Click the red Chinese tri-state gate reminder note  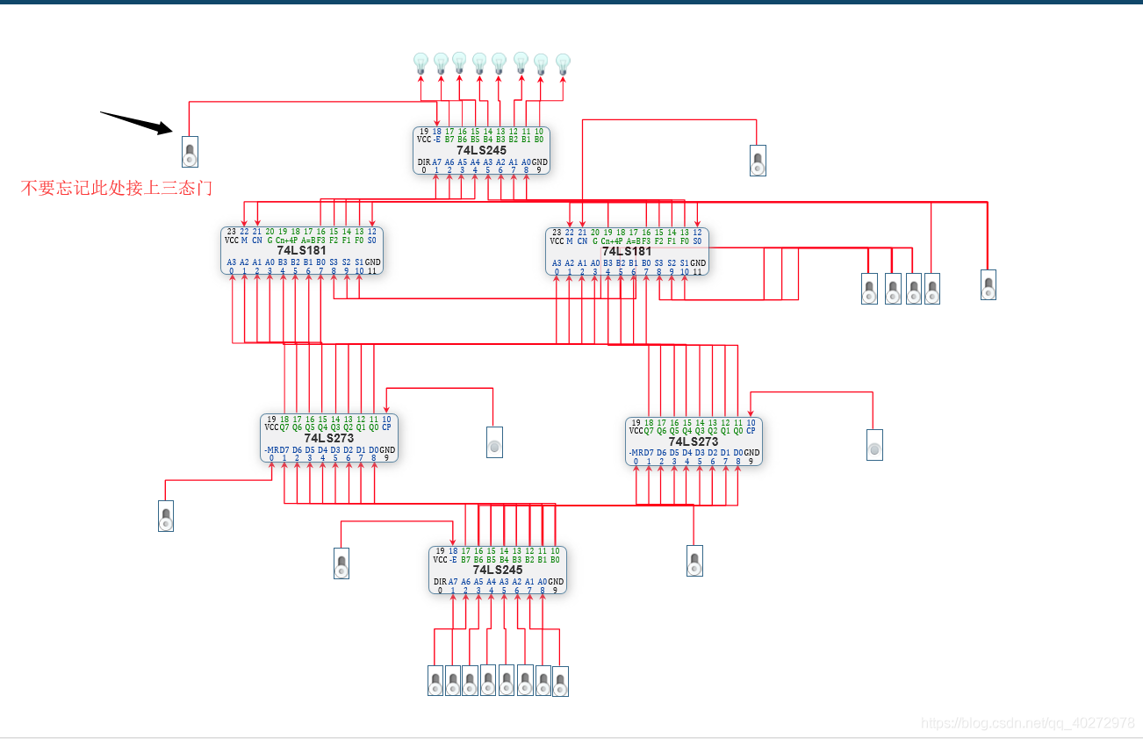tap(117, 188)
